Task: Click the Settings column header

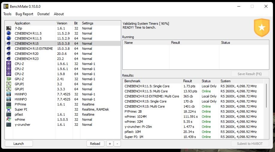Action: pos(101,23)
